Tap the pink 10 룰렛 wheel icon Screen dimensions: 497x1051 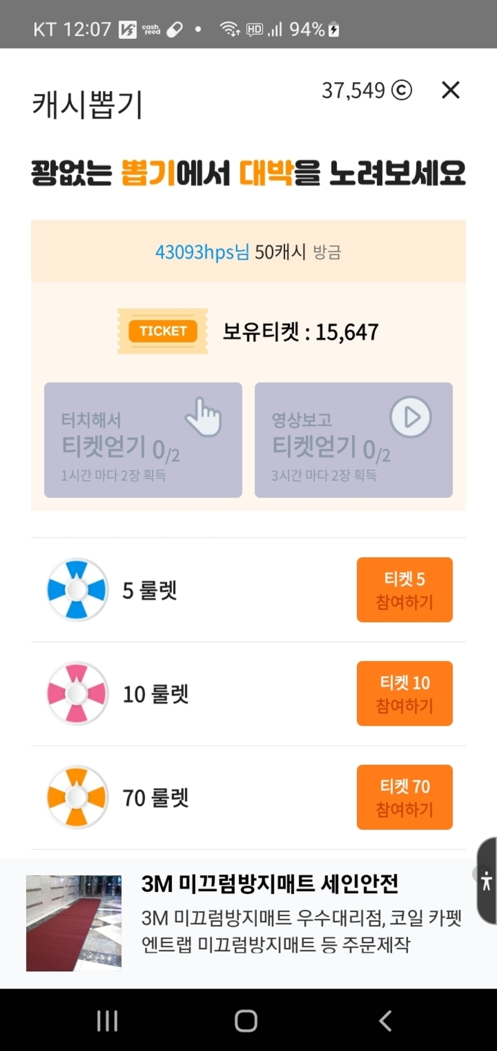tap(77, 693)
